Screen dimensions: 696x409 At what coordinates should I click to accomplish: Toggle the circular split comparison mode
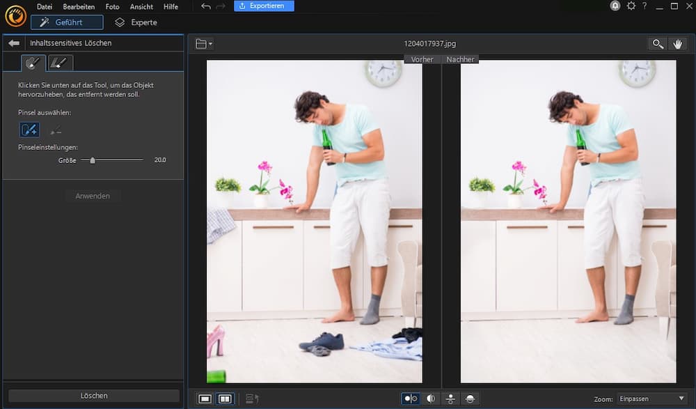pos(470,397)
